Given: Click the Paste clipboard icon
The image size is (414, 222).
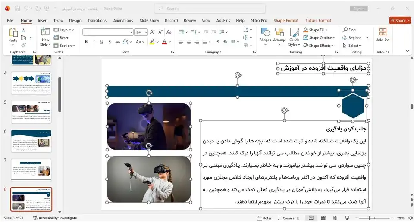Looking at the screenshot, I should 13,33.
